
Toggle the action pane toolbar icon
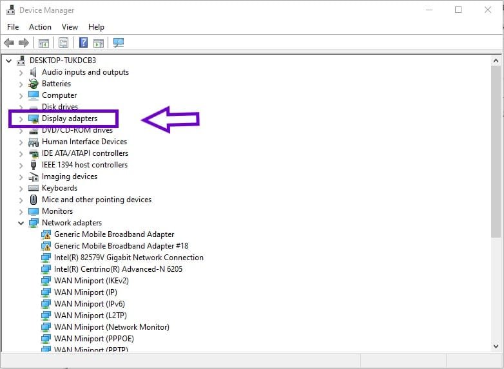99,43
